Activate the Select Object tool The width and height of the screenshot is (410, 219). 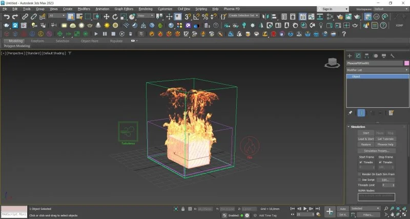71,17
